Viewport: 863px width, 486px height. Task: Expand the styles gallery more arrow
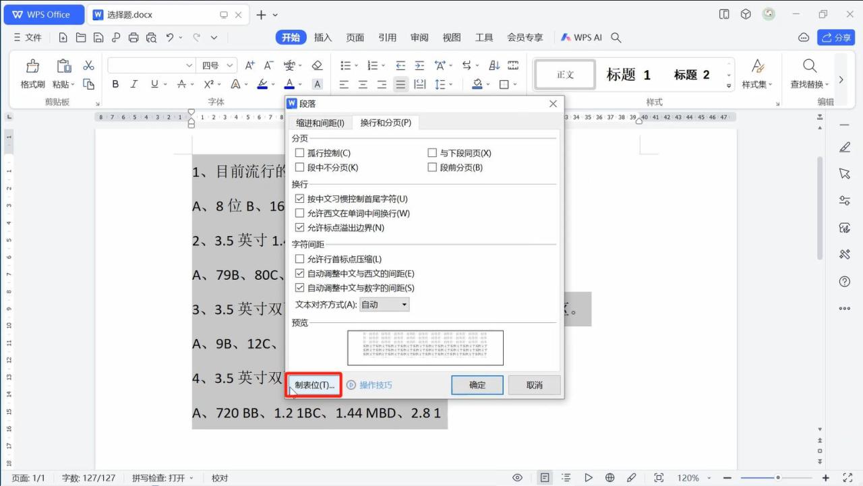coord(729,86)
